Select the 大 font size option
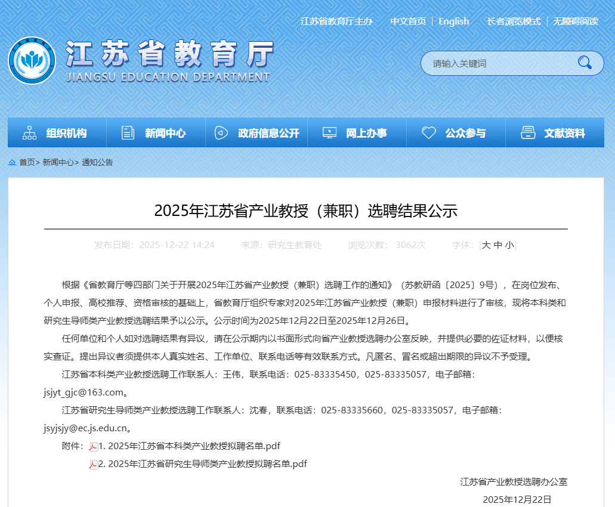Viewport: 615px width, 507px height. (x=486, y=245)
